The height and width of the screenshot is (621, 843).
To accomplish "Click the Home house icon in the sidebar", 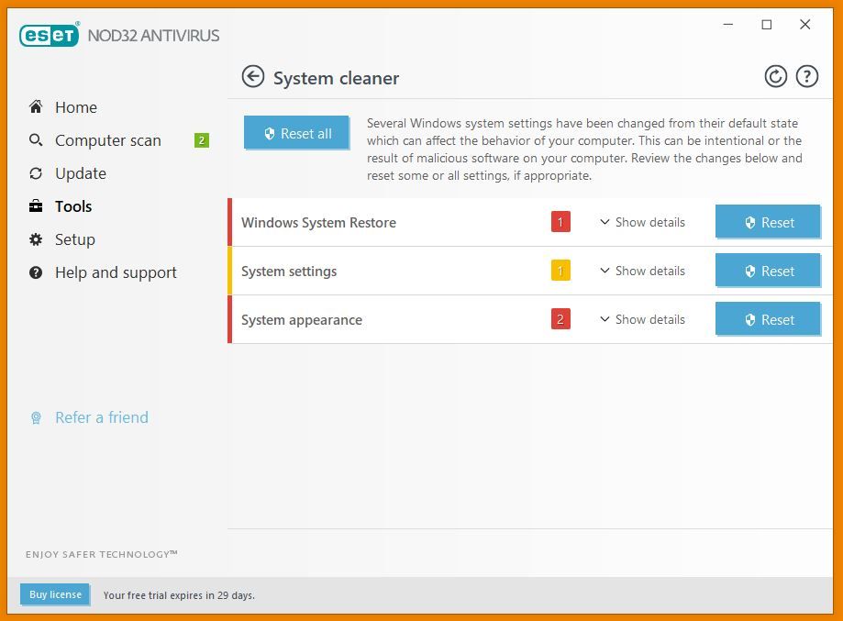I will point(36,106).
